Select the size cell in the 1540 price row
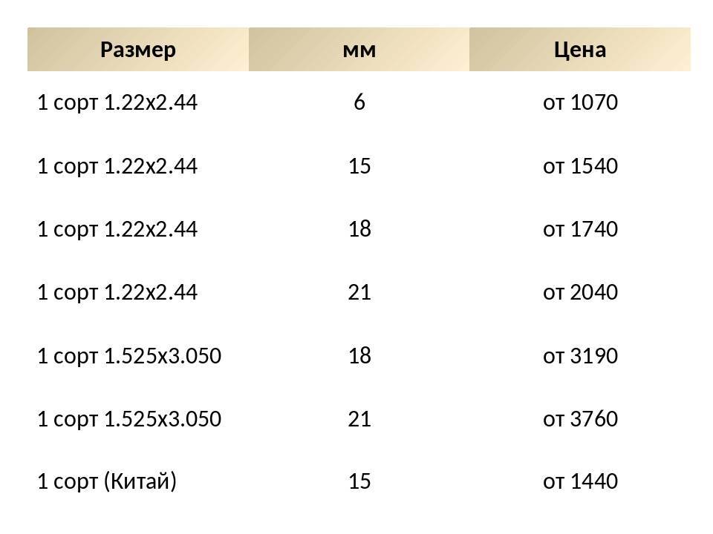Image resolution: width=713 pixels, height=534 pixels. click(x=117, y=166)
